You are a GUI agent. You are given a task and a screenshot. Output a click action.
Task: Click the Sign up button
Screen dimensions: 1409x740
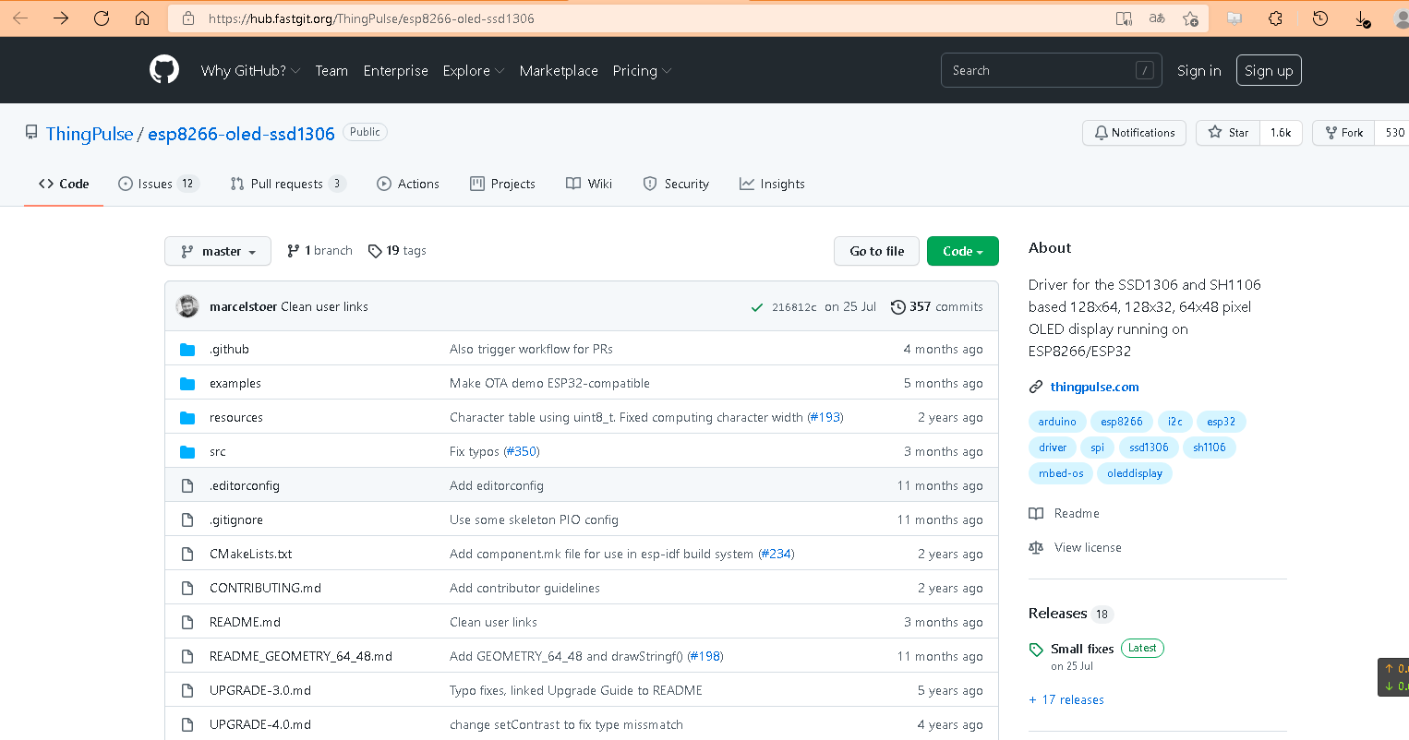tap(1269, 70)
